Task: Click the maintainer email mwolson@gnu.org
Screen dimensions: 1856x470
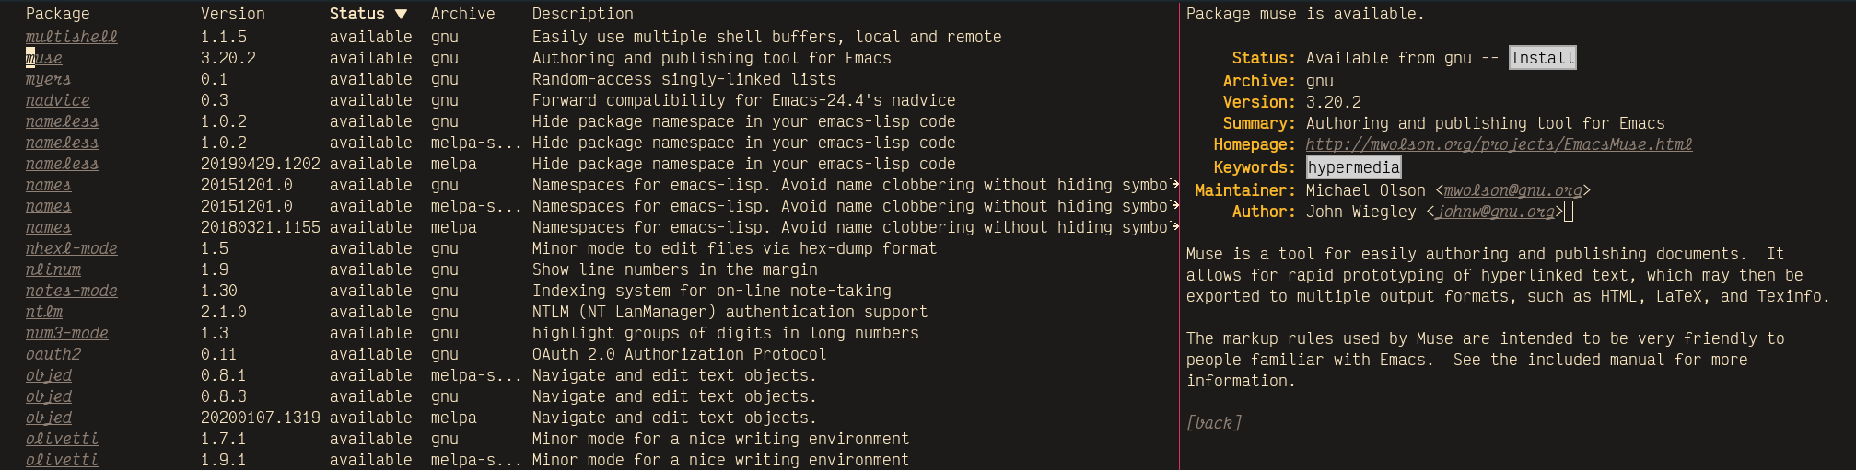Action: pos(1512,190)
